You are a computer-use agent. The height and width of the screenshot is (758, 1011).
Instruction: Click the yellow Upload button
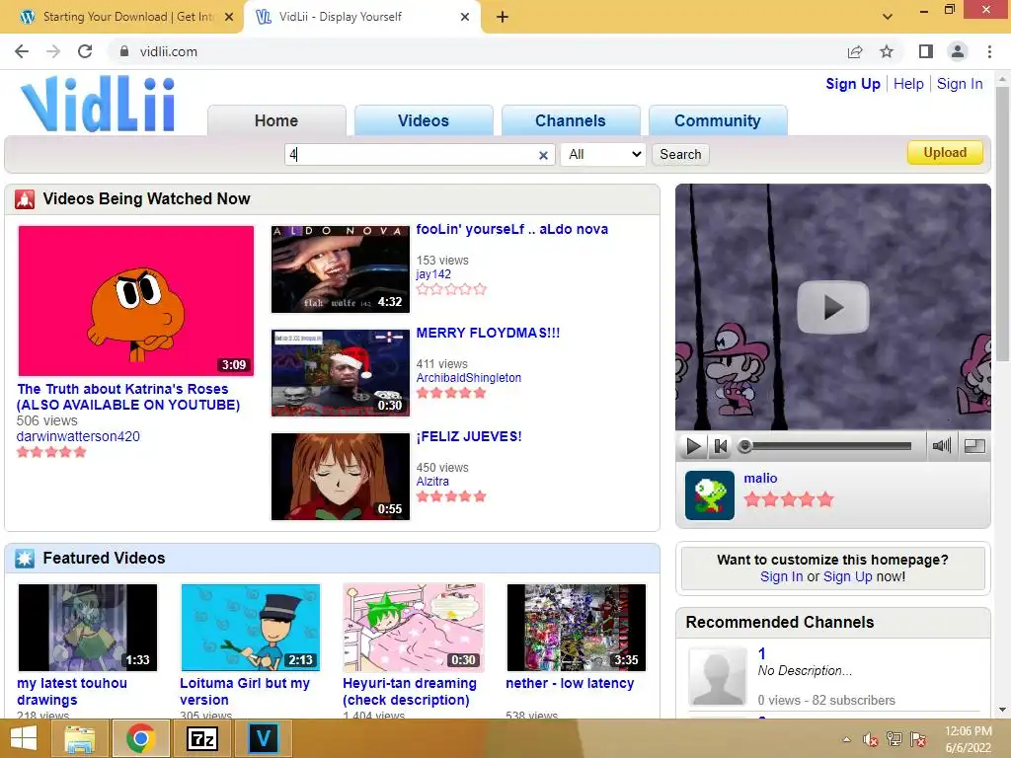945,153
